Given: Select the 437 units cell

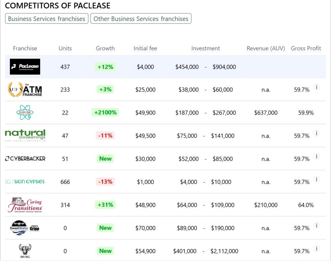Looking at the screenshot, I should [x=65, y=67].
